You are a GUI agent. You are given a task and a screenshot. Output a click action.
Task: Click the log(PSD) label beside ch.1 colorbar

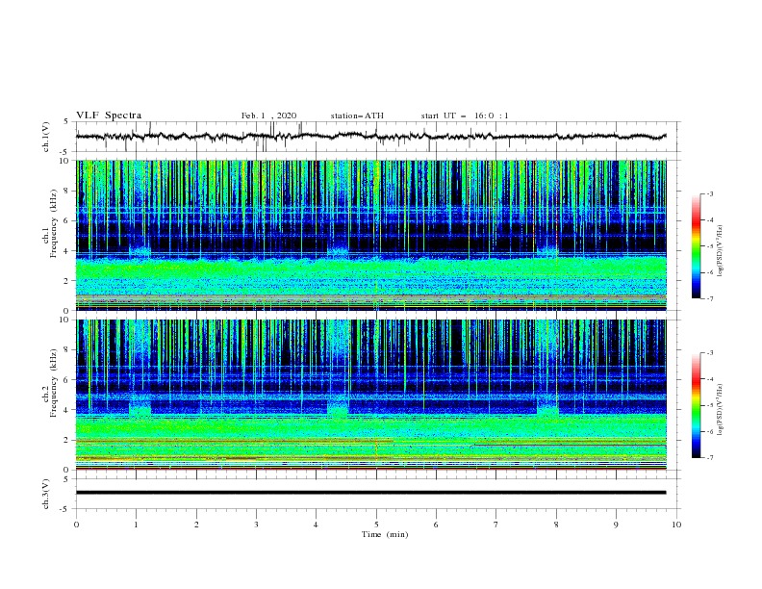[721, 251]
